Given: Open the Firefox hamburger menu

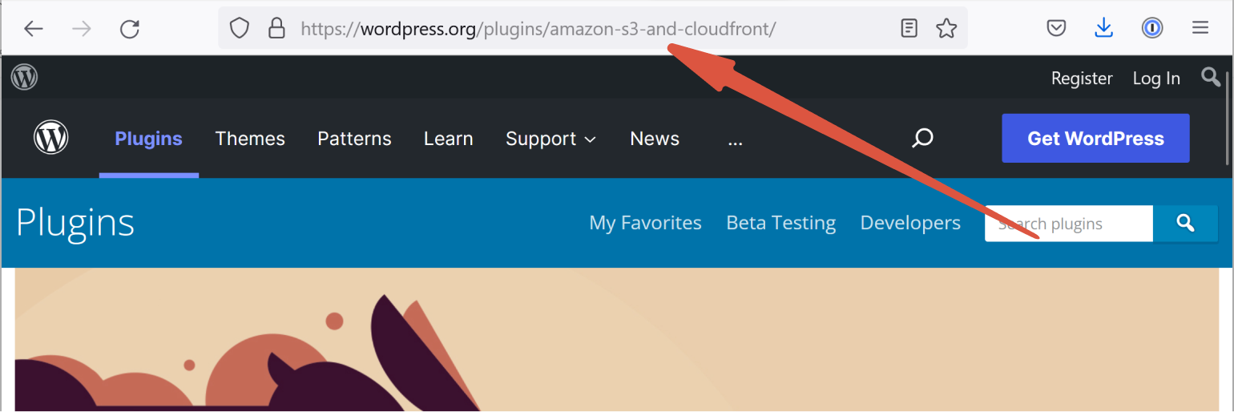Looking at the screenshot, I should (1200, 28).
